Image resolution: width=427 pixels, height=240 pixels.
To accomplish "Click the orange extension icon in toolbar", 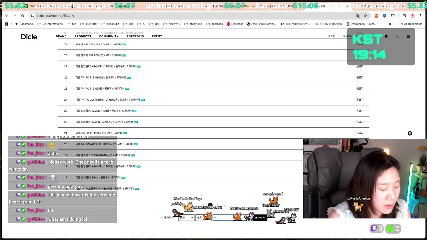I will click(x=376, y=16).
